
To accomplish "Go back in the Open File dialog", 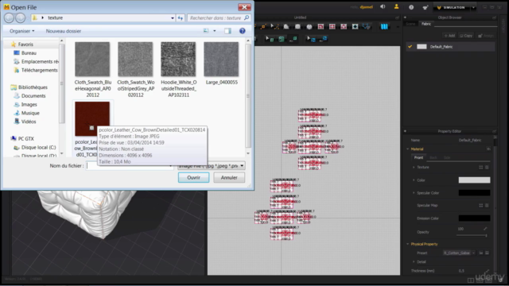I will pyautogui.click(x=9, y=17).
